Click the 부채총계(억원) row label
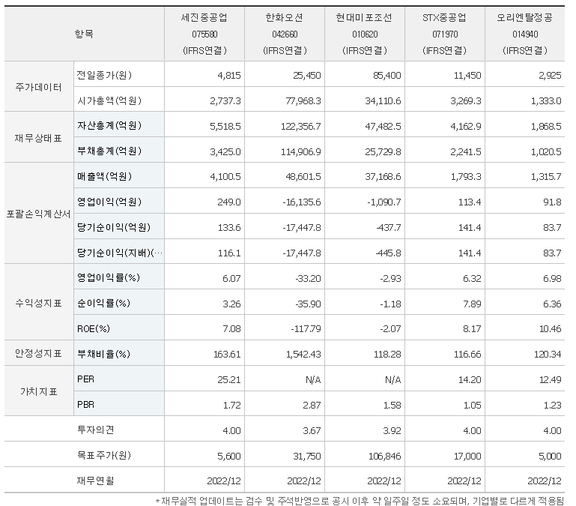The width and height of the screenshot is (576, 506). click(x=109, y=151)
